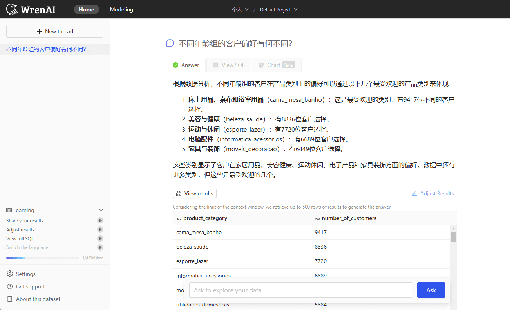Click View full SQL learning item

tap(20, 239)
